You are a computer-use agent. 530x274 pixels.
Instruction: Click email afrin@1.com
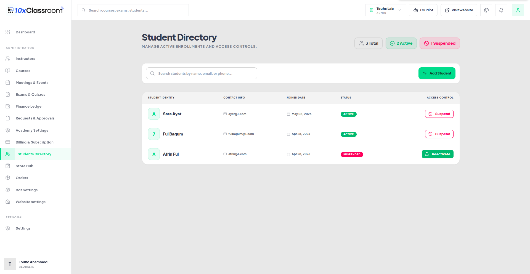(x=237, y=154)
